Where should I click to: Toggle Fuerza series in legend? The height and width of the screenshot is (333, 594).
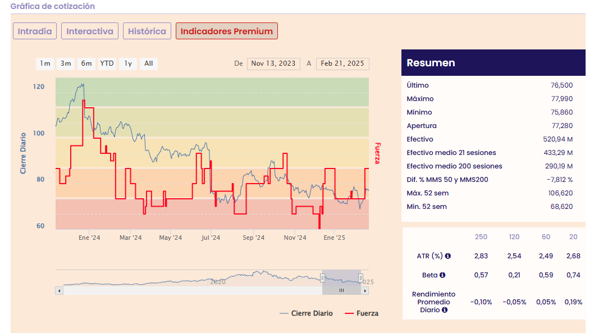pos(362,313)
